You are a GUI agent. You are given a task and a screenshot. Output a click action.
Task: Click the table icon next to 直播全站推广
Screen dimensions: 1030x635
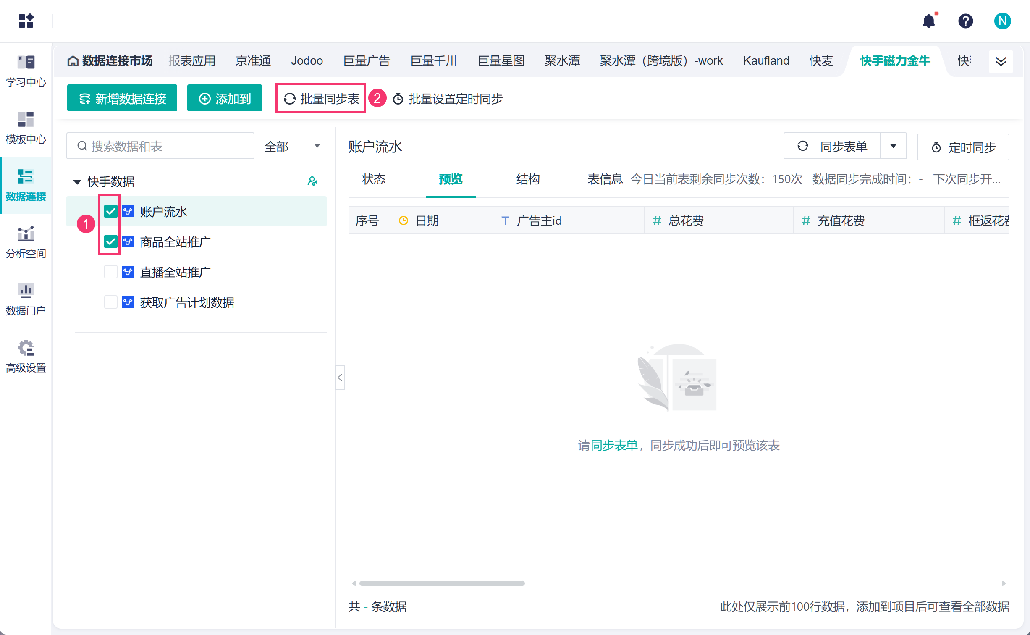click(128, 272)
